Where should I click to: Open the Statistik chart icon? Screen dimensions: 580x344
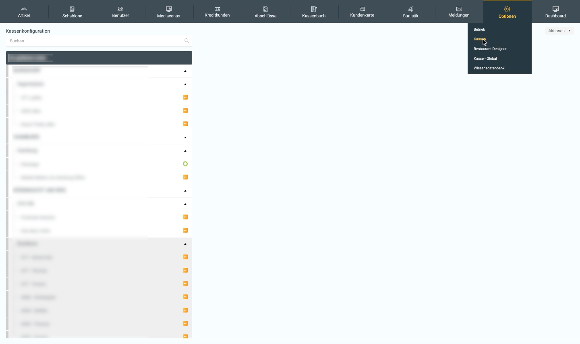click(x=410, y=9)
